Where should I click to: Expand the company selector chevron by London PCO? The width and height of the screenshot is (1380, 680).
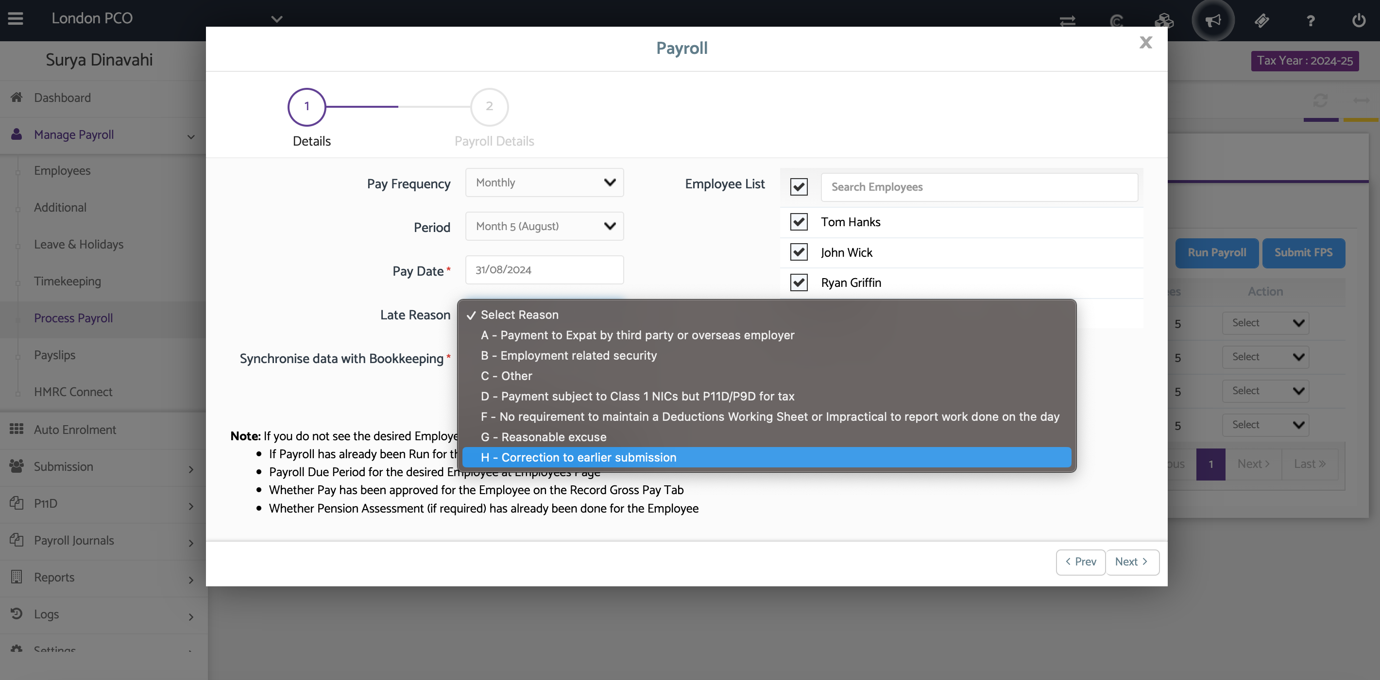point(276,19)
